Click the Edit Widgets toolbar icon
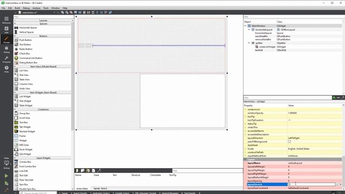345x194 pixels. (x=63, y=12)
